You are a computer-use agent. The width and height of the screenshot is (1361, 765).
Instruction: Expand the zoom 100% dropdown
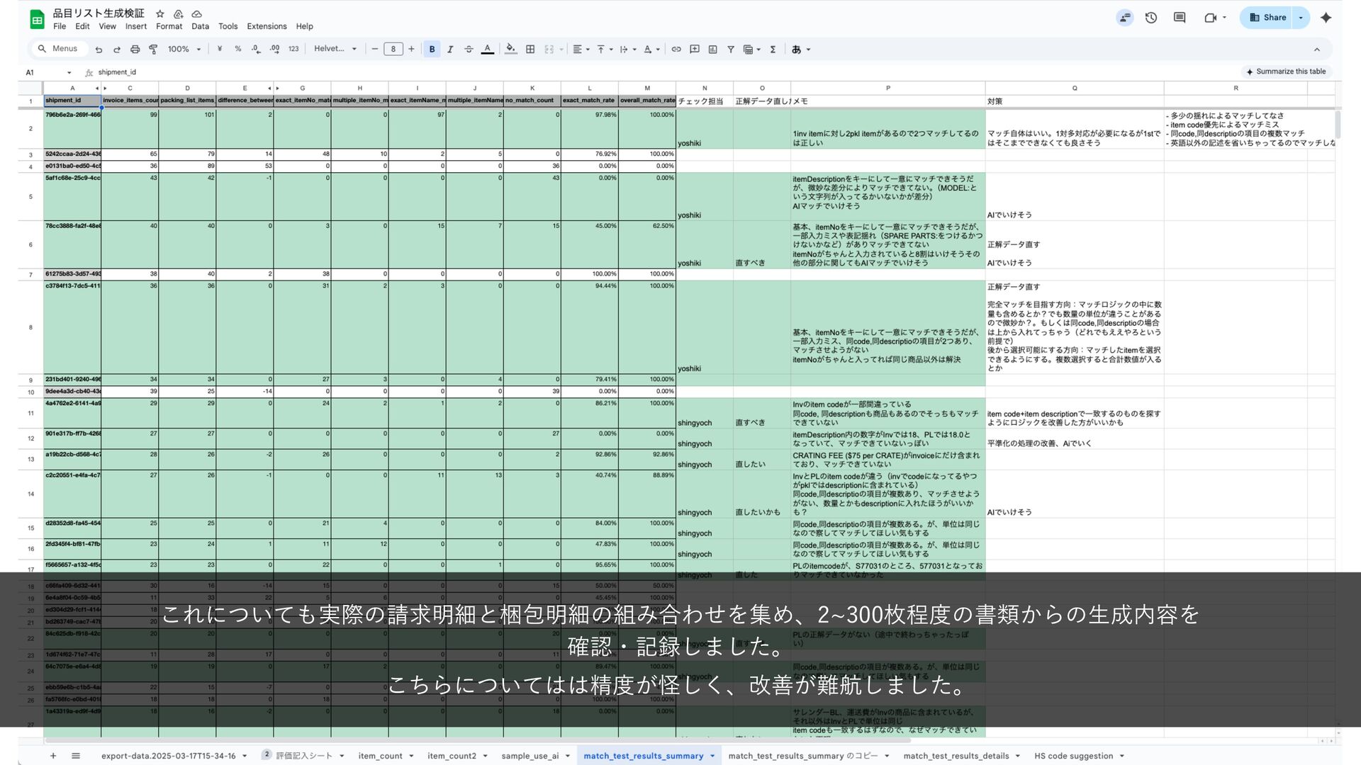184,49
